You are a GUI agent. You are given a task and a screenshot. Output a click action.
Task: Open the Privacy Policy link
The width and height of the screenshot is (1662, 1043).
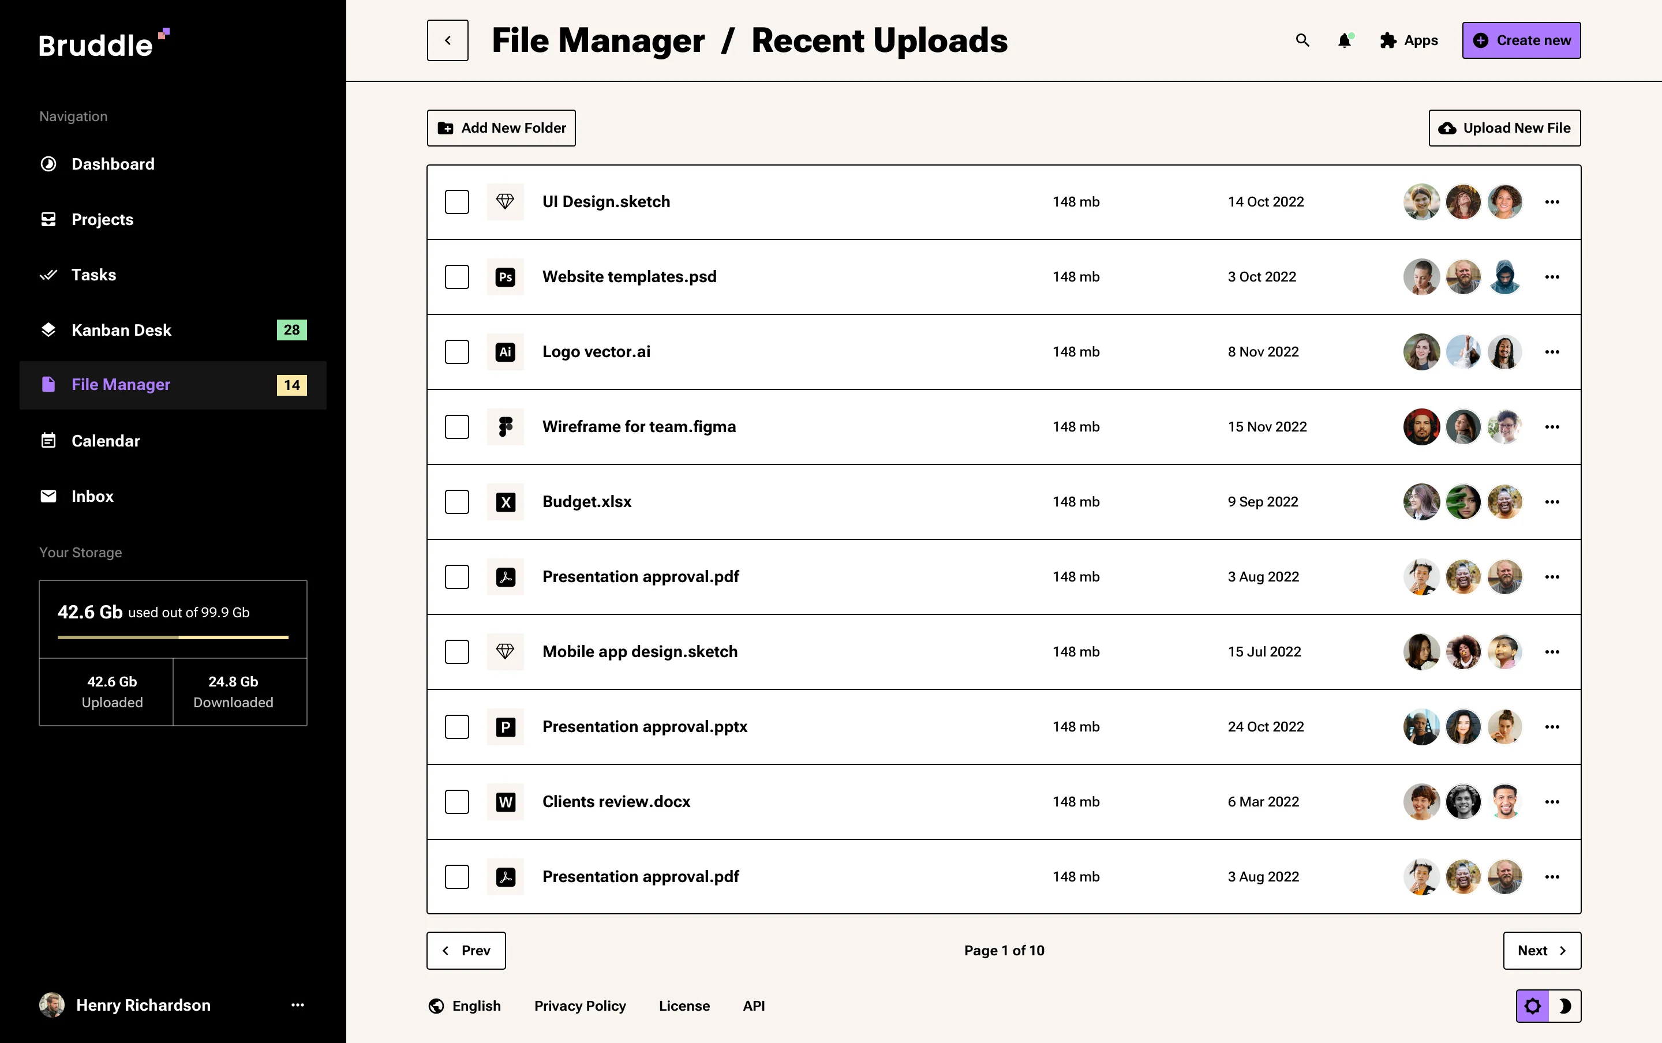579,1006
